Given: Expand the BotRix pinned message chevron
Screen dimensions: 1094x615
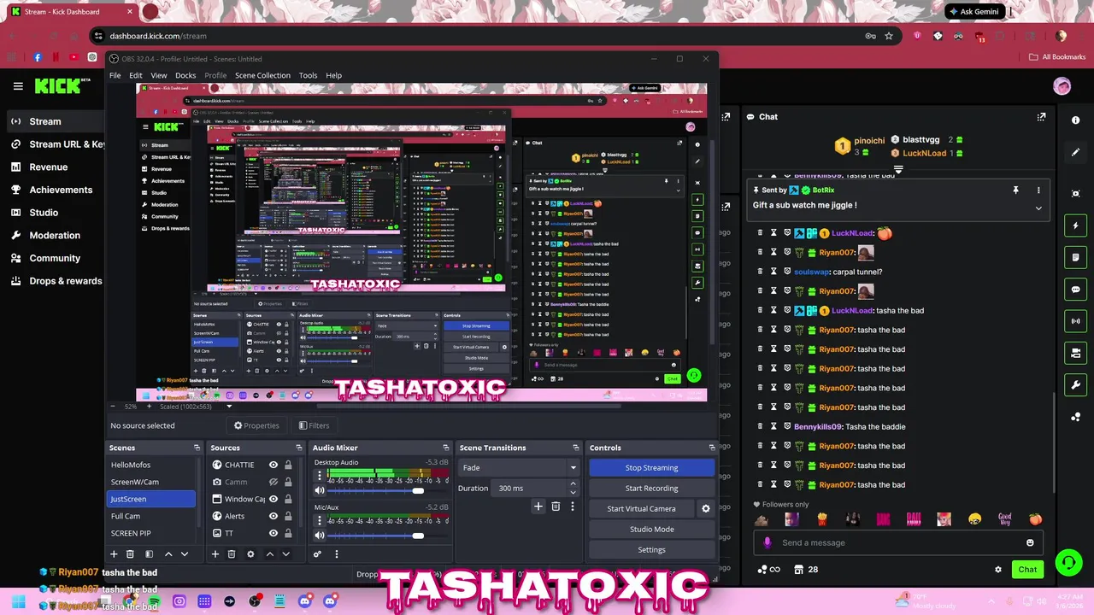Looking at the screenshot, I should click(x=1038, y=208).
